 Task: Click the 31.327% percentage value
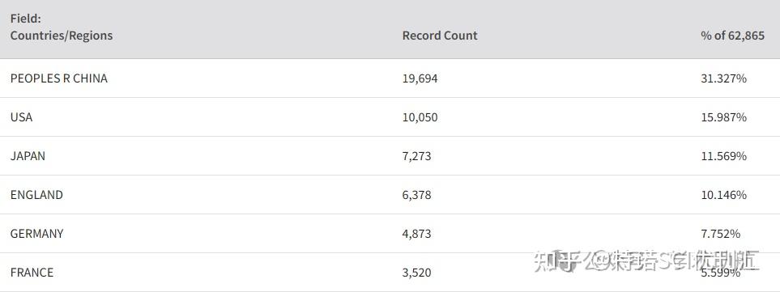pos(724,78)
